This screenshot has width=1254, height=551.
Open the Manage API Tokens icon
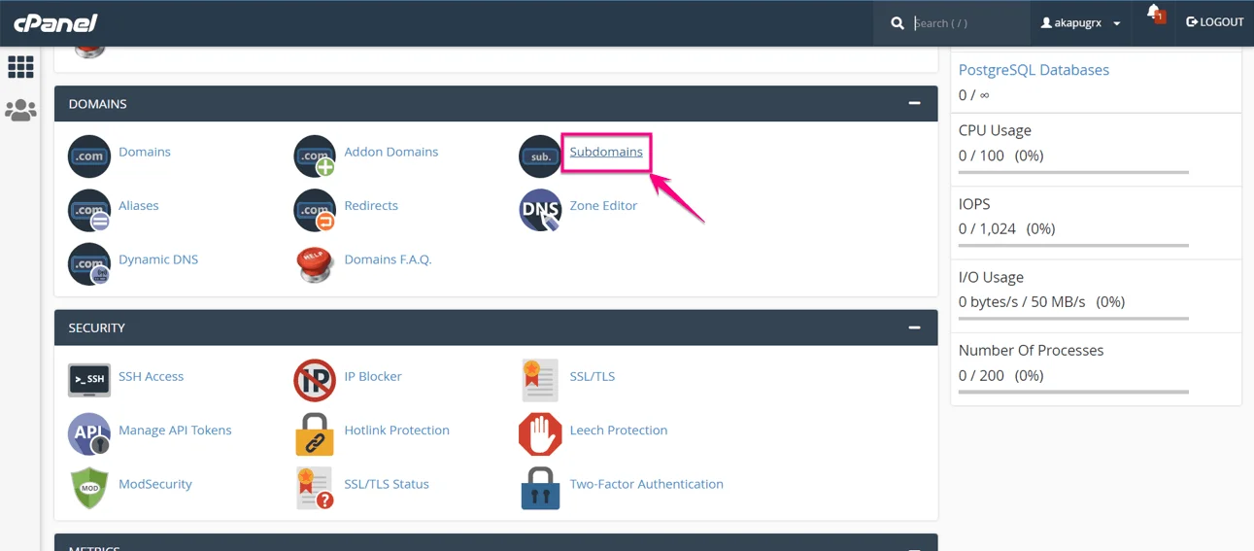tap(89, 433)
